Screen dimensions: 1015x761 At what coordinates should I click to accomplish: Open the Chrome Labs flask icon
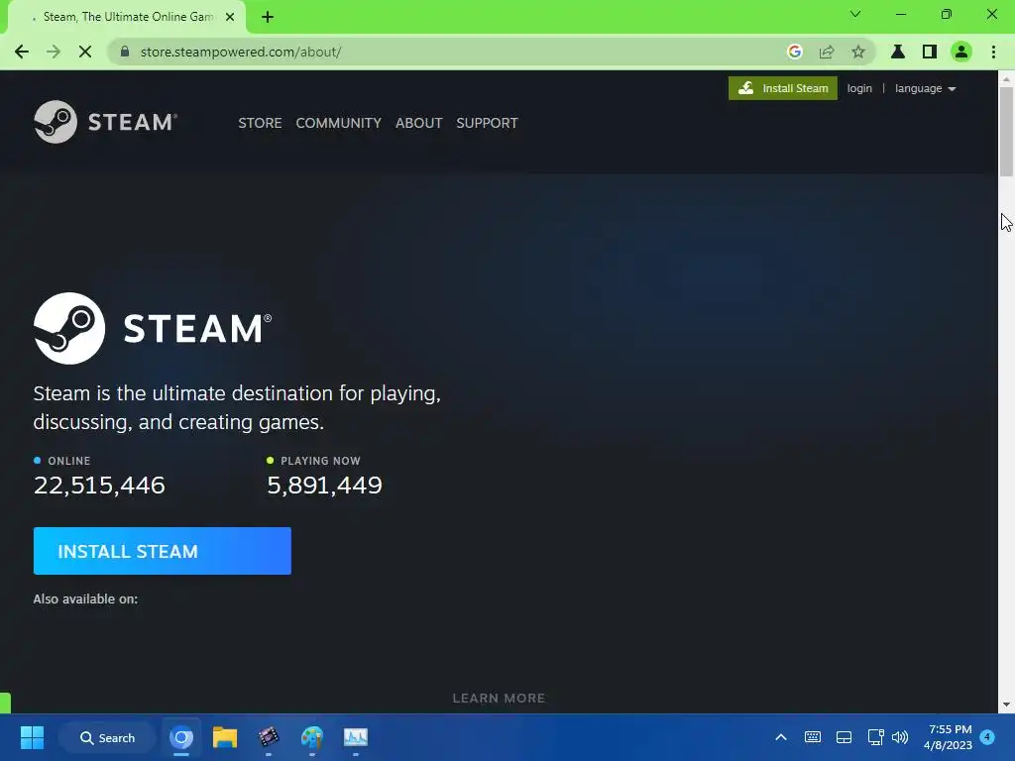pyautogui.click(x=898, y=52)
